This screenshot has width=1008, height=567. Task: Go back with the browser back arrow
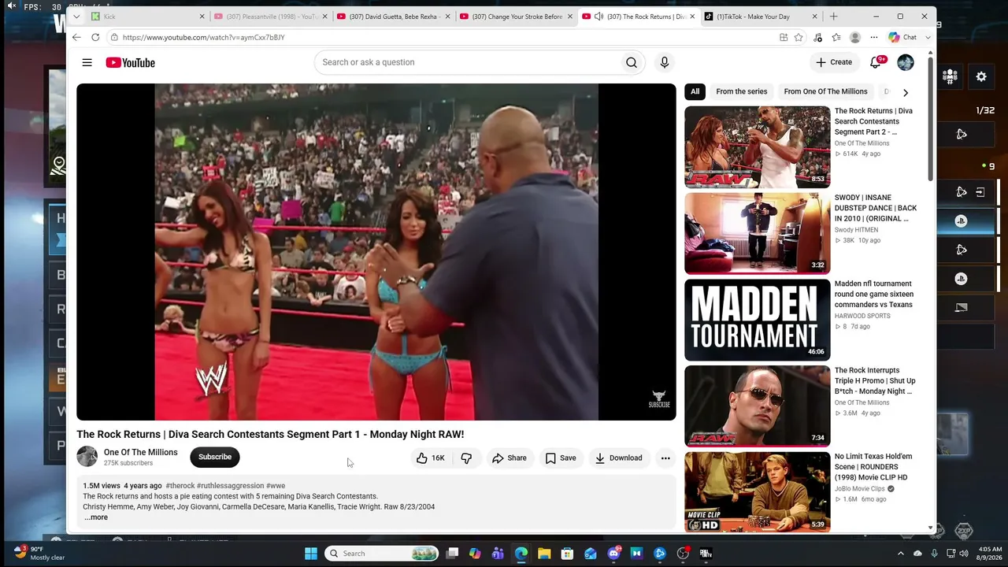point(76,37)
